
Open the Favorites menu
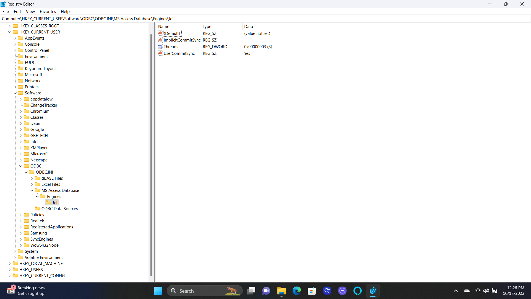(48, 11)
